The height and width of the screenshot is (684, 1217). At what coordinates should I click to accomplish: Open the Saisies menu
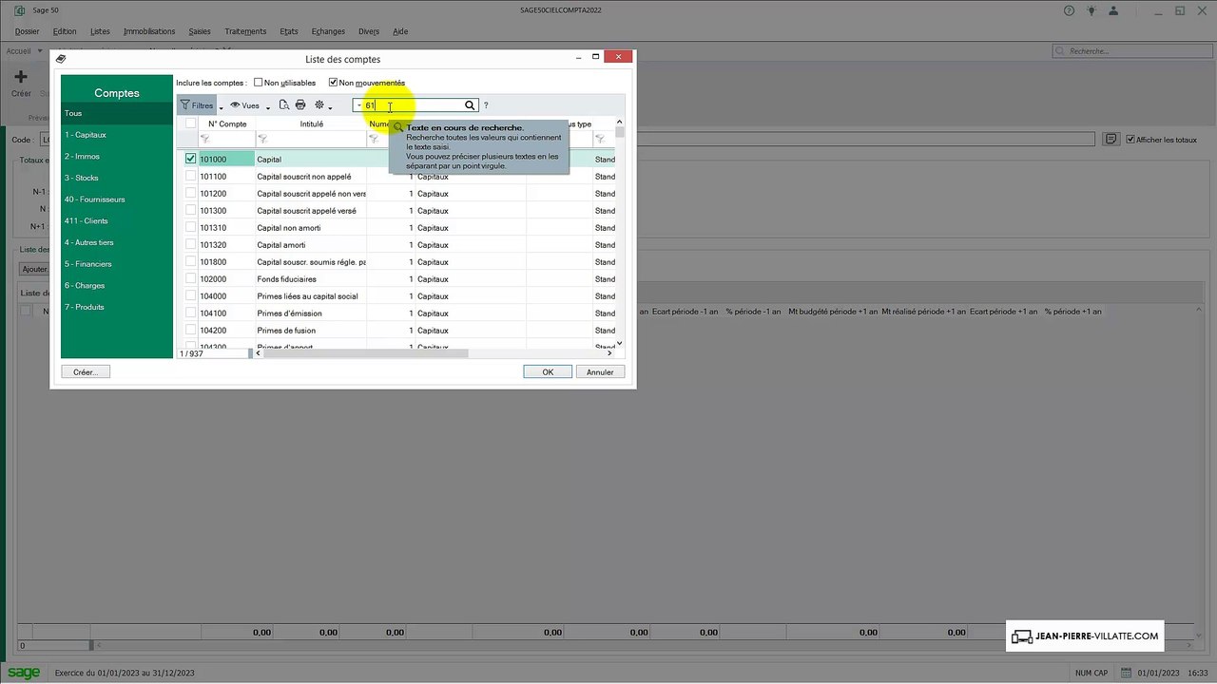(200, 31)
